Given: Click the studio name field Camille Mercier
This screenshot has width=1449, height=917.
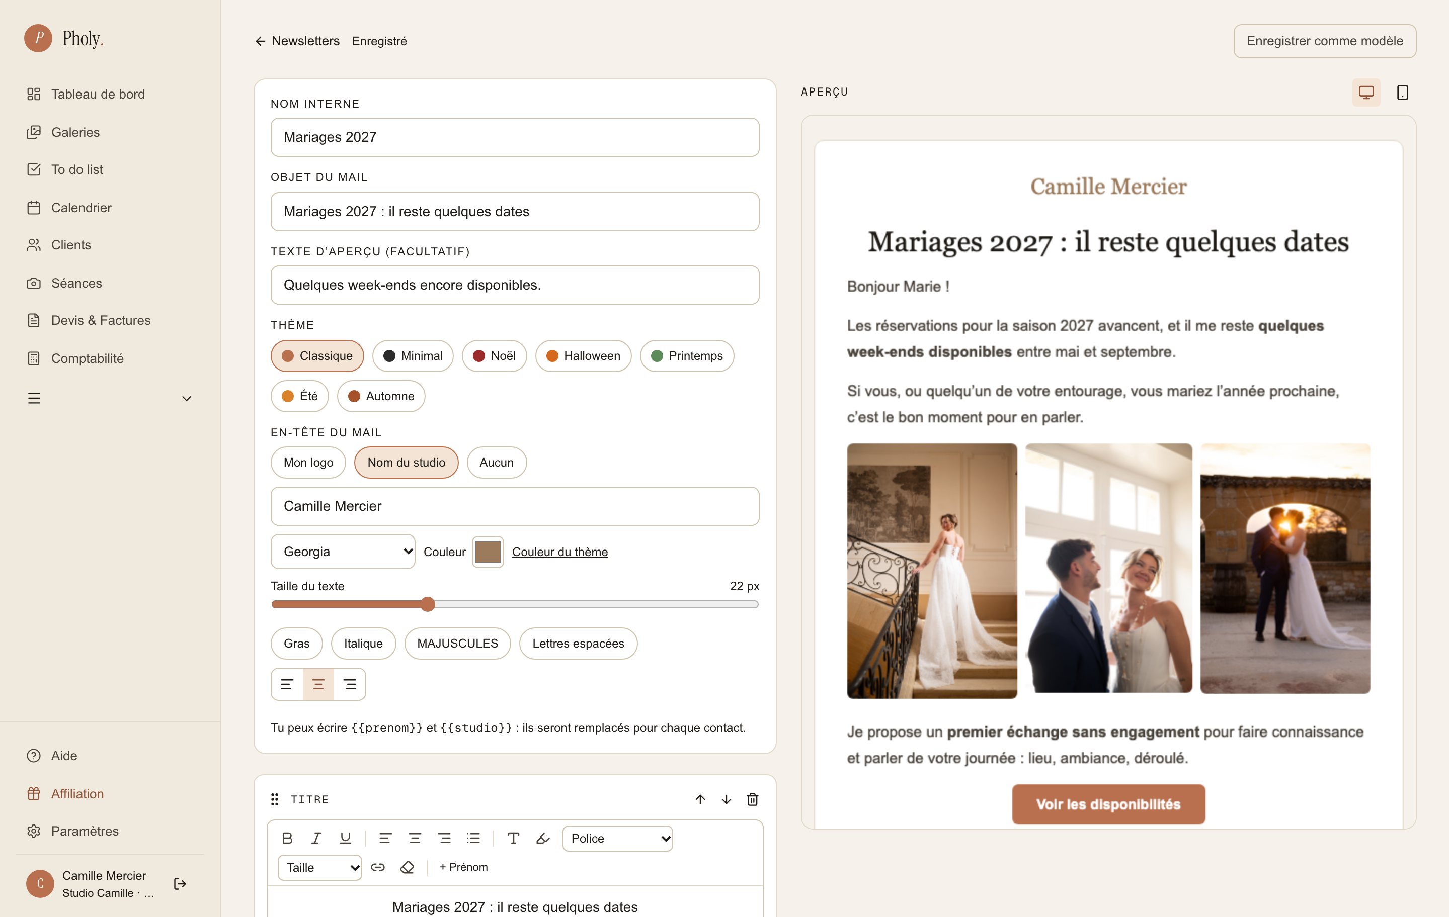Looking at the screenshot, I should point(515,506).
